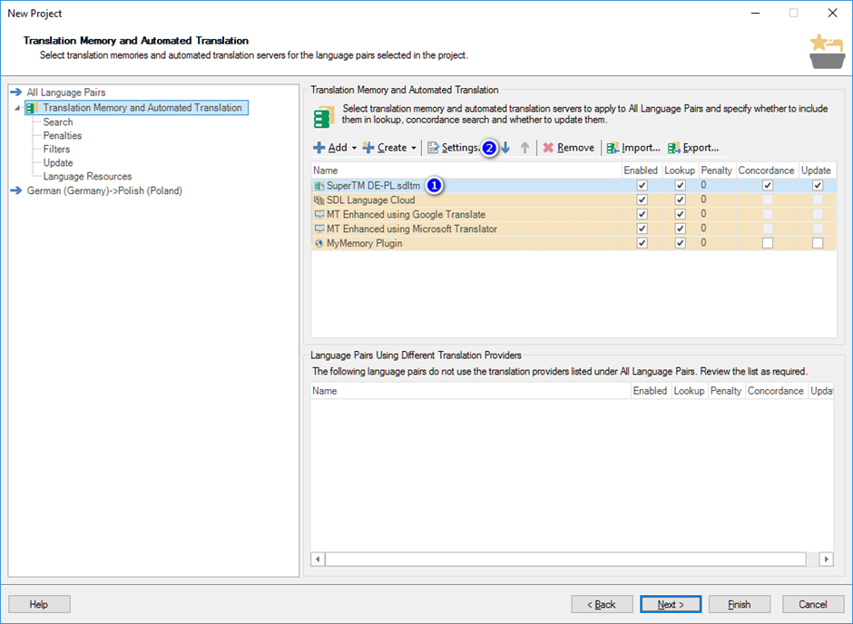The height and width of the screenshot is (624, 853).
Task: Select the SDL Language Cloud row
Action: point(574,200)
